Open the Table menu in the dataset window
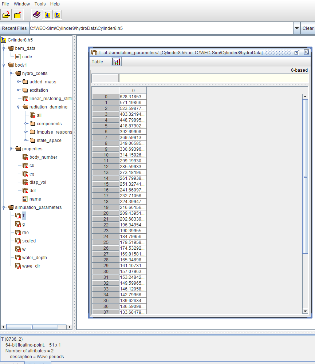The height and width of the screenshot is (364, 315). [x=98, y=62]
